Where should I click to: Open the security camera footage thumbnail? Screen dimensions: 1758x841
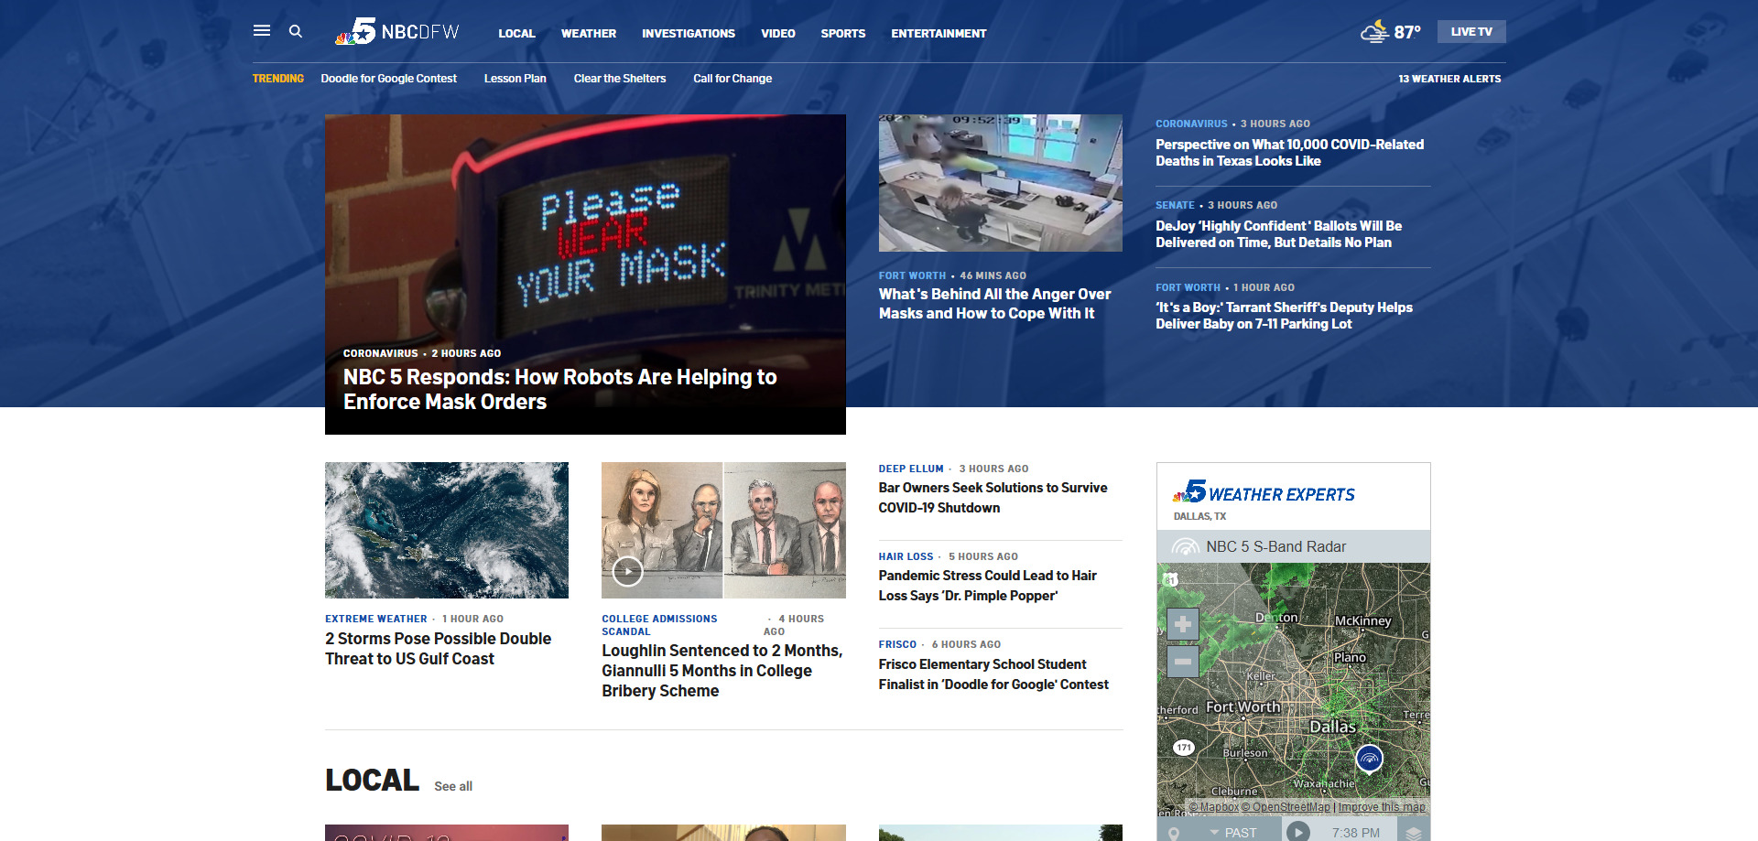point(1000,183)
